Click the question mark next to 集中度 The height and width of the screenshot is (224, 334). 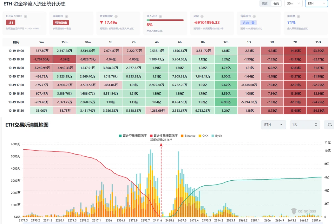click(x=298, y=16)
